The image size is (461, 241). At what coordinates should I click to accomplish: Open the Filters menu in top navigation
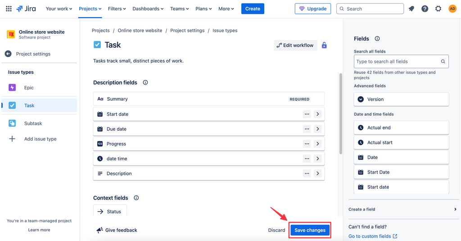coord(117,9)
